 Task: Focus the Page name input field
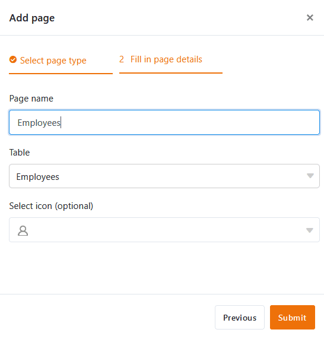164,122
